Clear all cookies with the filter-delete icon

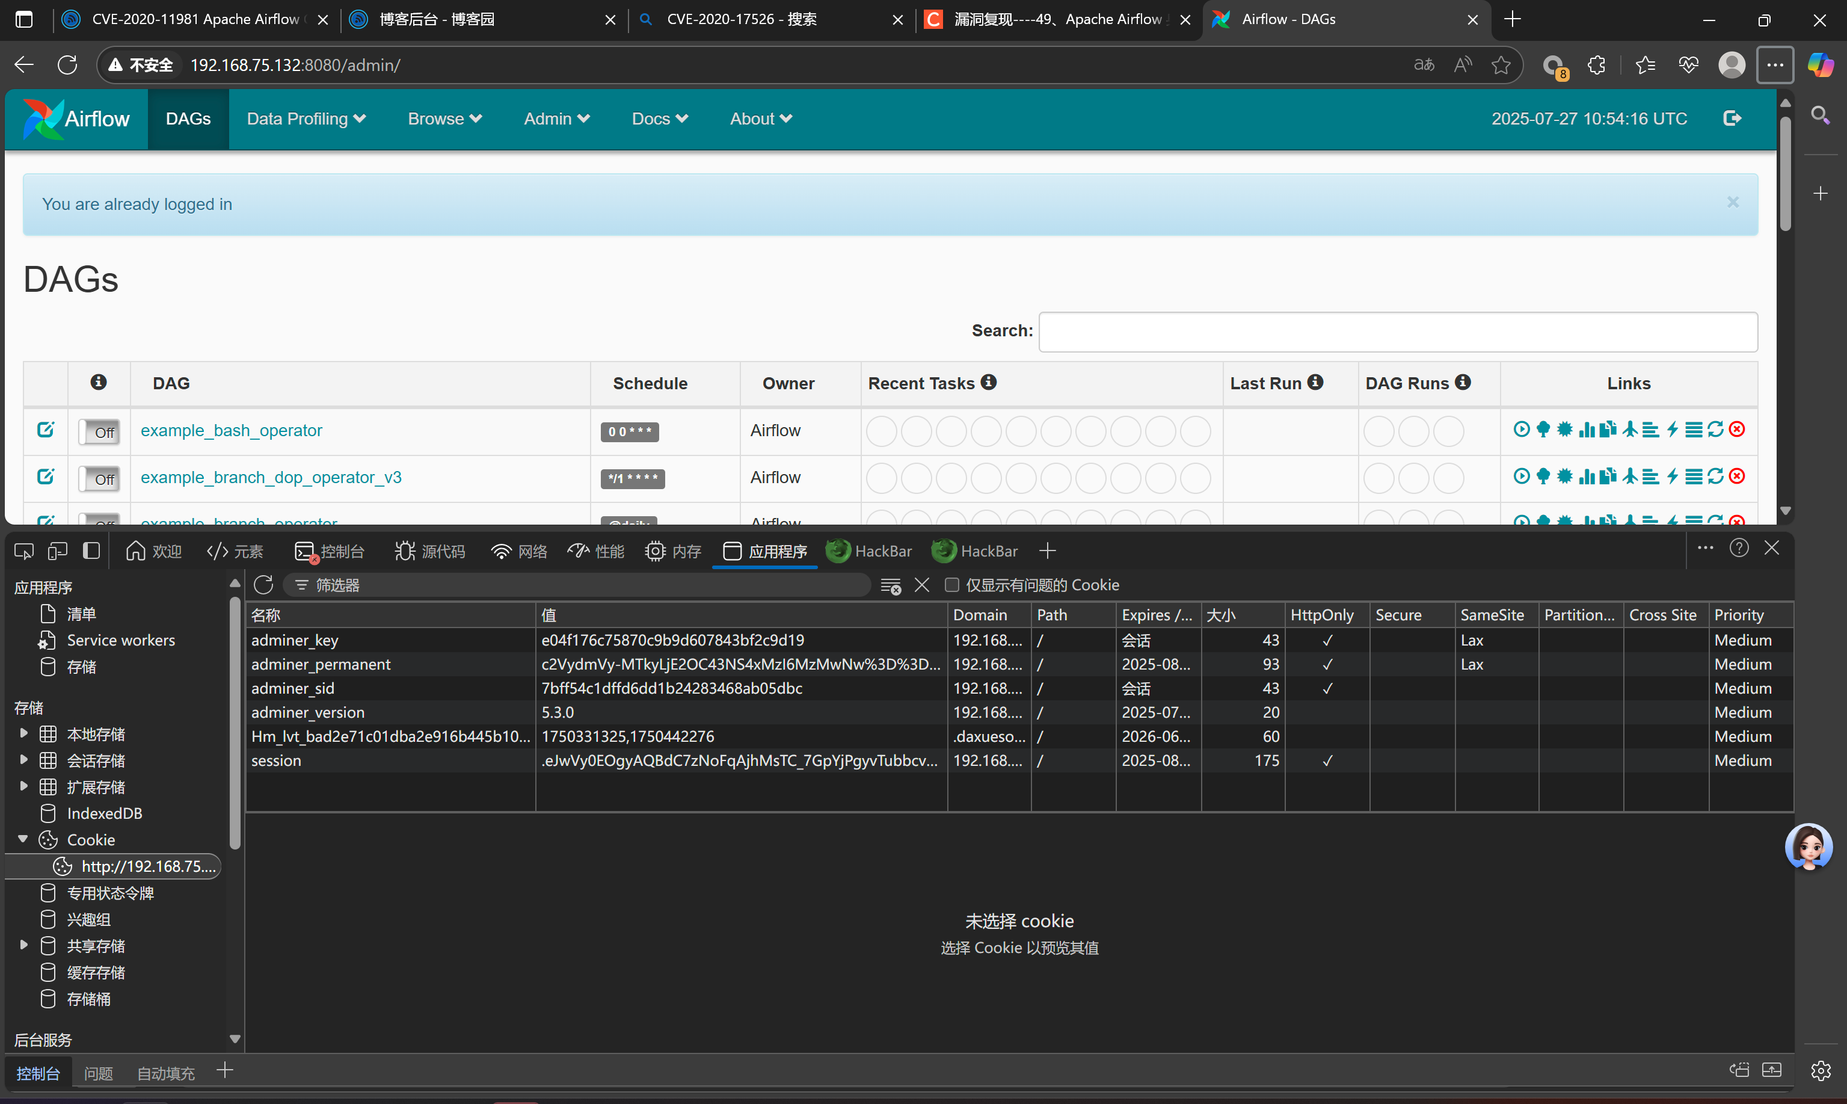(890, 585)
